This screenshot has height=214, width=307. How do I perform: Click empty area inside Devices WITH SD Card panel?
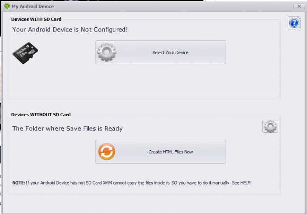[144, 82]
